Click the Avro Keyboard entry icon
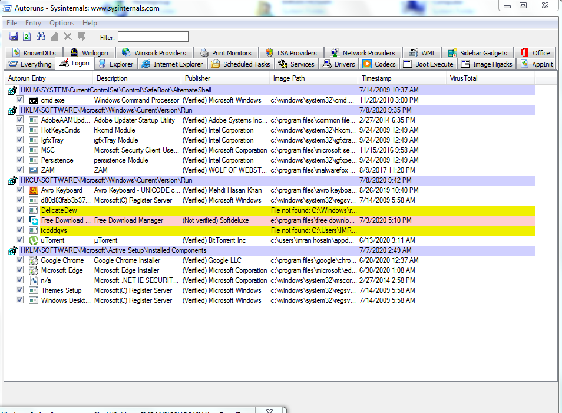The width and height of the screenshot is (562, 413). tap(34, 190)
